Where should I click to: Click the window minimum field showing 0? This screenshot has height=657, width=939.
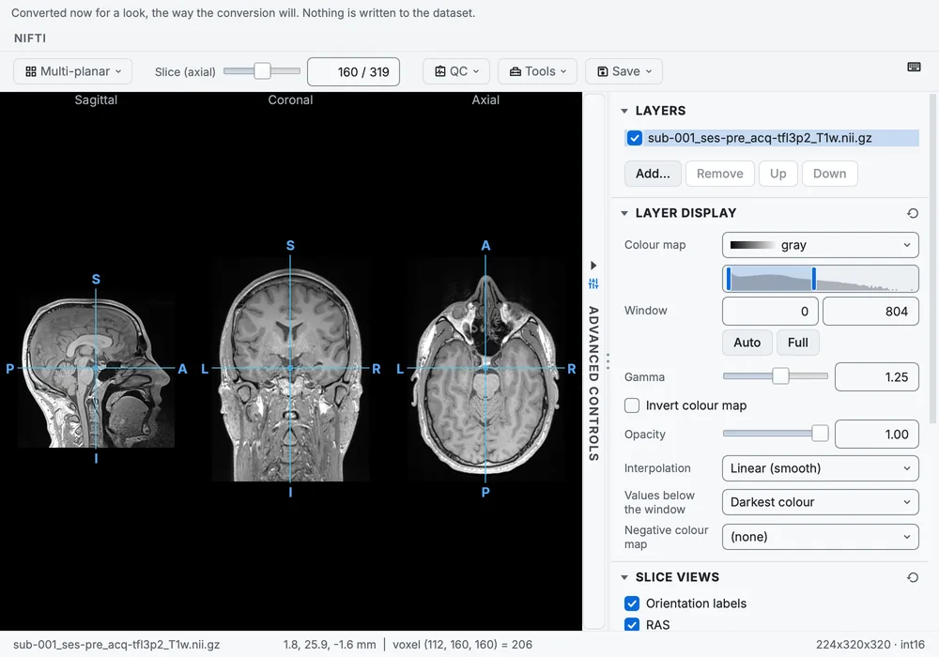[x=770, y=312]
